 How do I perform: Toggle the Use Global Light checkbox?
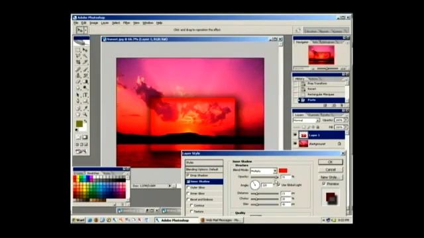coord(278,185)
